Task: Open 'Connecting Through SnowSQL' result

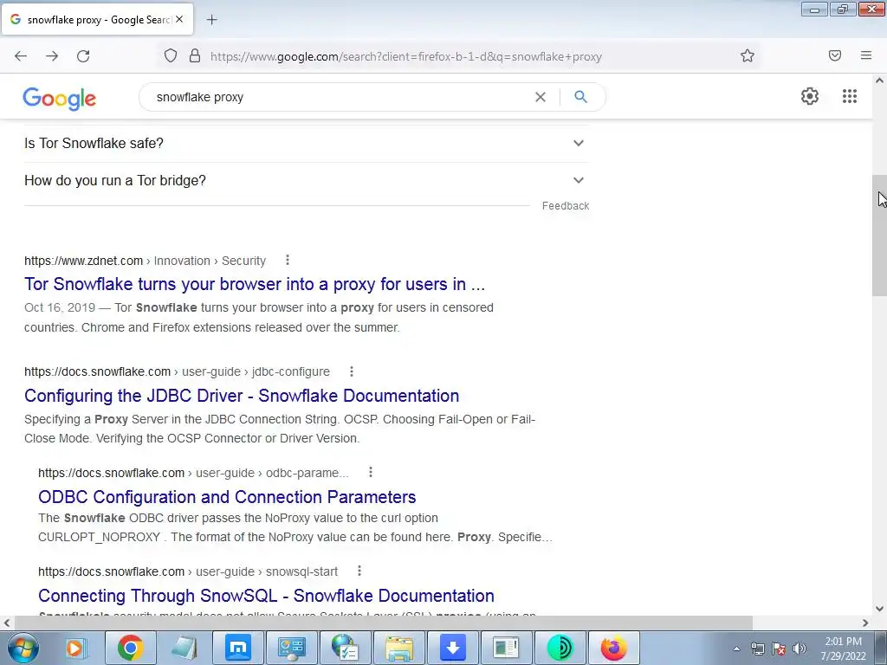Action: coord(266,596)
